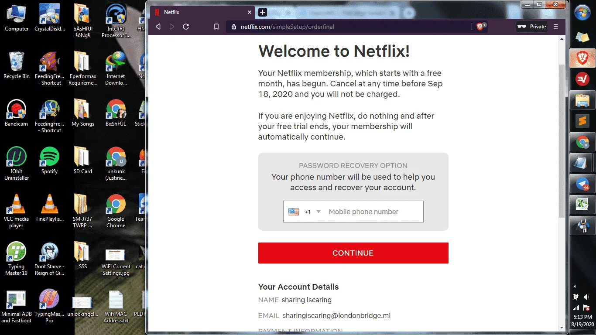Click the scroll-down arrow of the page scrollbar
The width and height of the screenshot is (596, 335).
[x=562, y=328]
